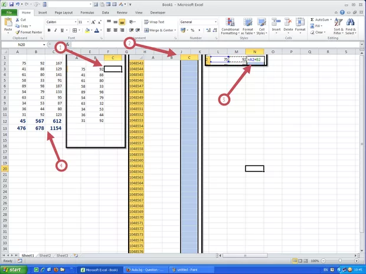Switch to the Page Layout tab
366x274 pixels.
[64, 12]
